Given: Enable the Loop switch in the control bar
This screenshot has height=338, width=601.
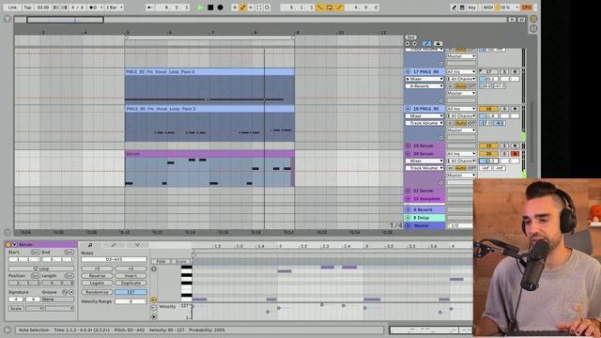Looking at the screenshot, I should tap(330, 8).
